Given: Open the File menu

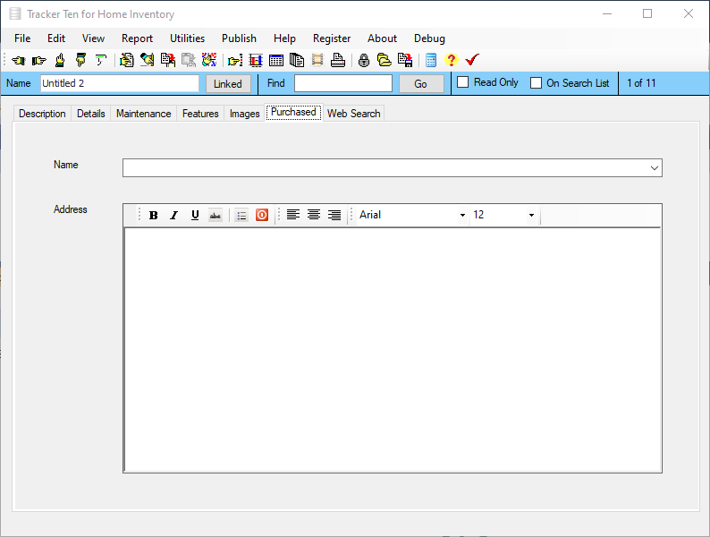Looking at the screenshot, I should point(22,38).
